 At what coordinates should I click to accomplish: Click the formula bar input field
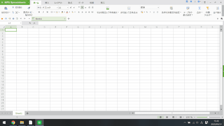[x=130, y=23]
